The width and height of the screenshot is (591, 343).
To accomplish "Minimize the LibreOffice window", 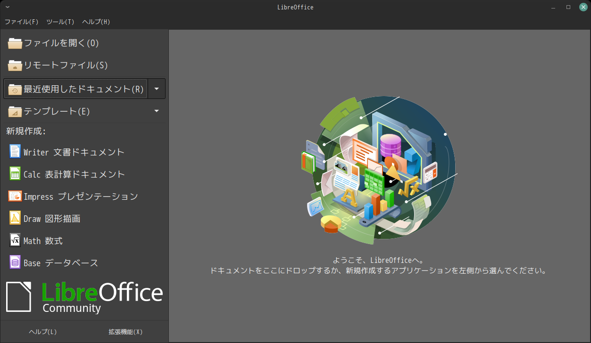I will (554, 7).
